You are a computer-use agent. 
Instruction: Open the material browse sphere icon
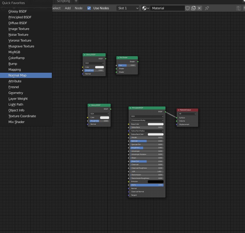pos(145,8)
